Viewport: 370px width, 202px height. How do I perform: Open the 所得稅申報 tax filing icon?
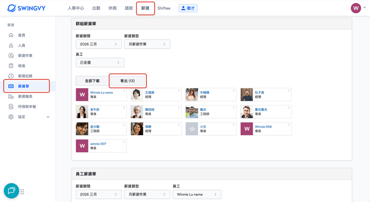point(11,107)
